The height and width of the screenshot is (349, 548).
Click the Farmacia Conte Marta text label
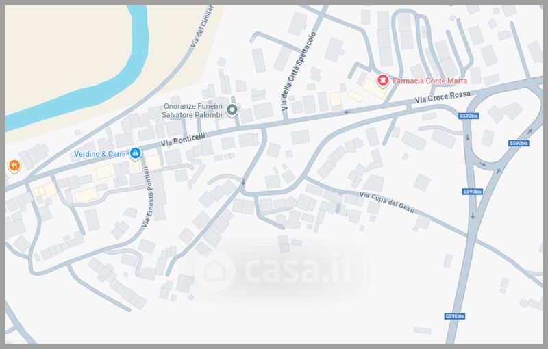pyautogui.click(x=429, y=81)
